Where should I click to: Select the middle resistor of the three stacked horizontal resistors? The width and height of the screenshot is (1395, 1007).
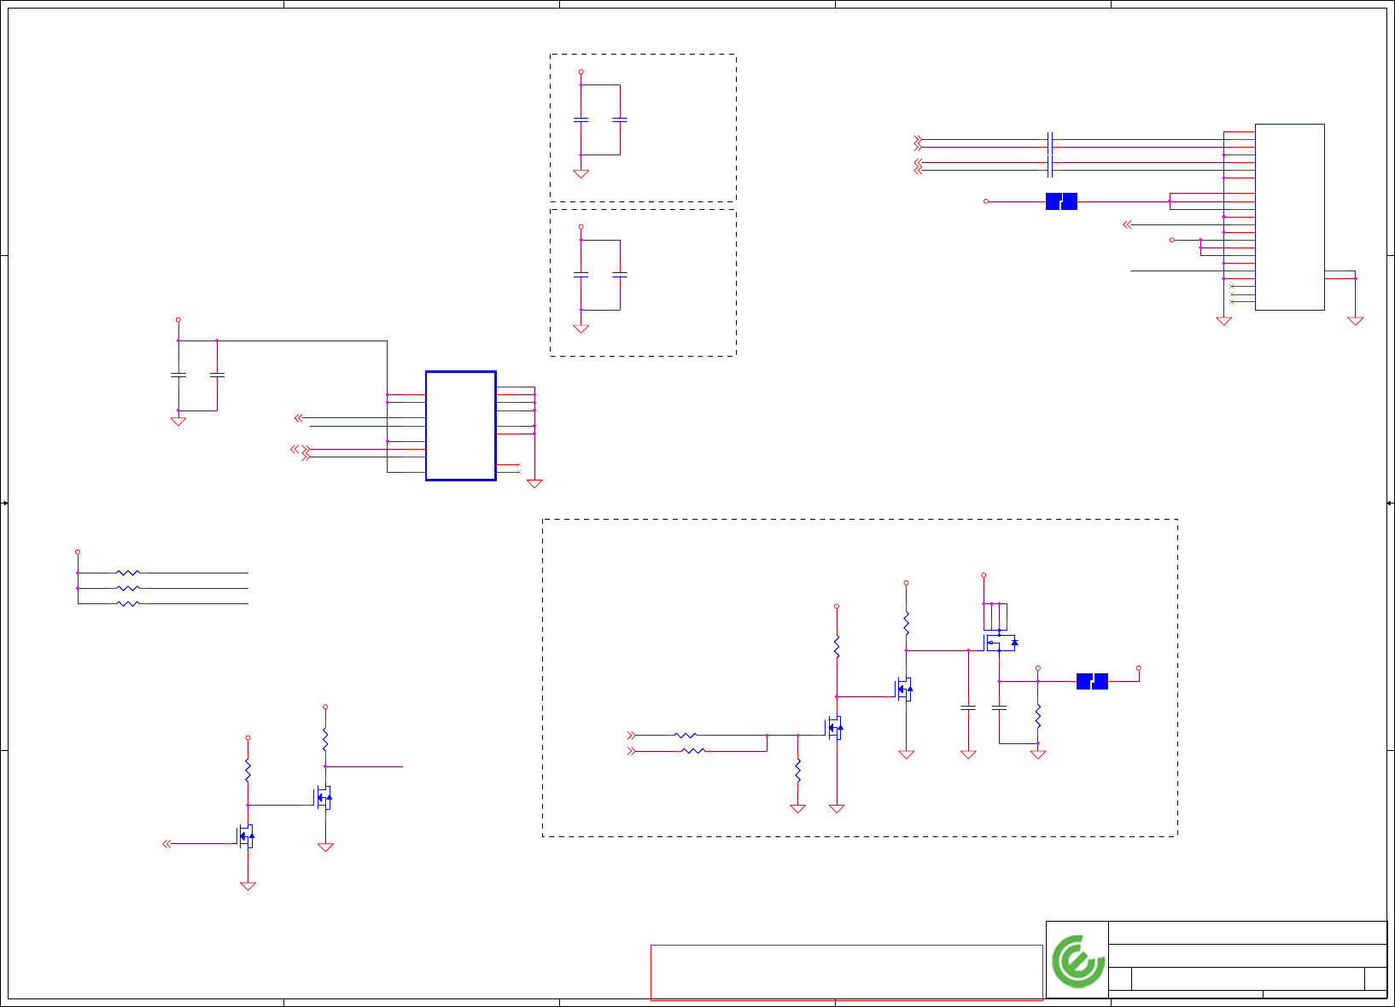pos(128,588)
